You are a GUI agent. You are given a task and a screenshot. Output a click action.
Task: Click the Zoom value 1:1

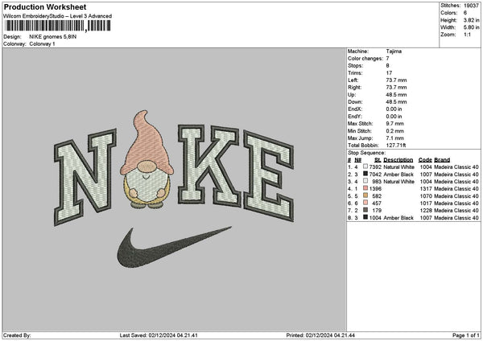467,35
